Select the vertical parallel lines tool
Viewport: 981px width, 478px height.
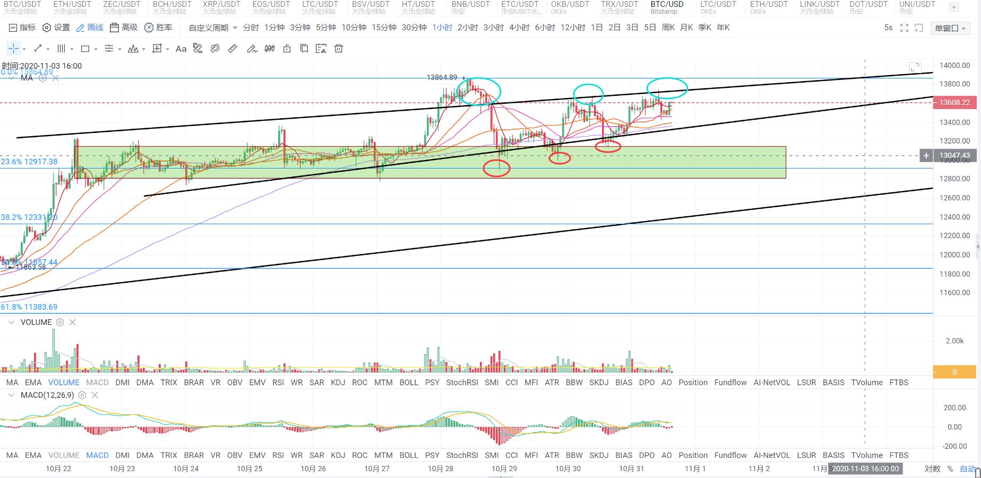coord(62,49)
